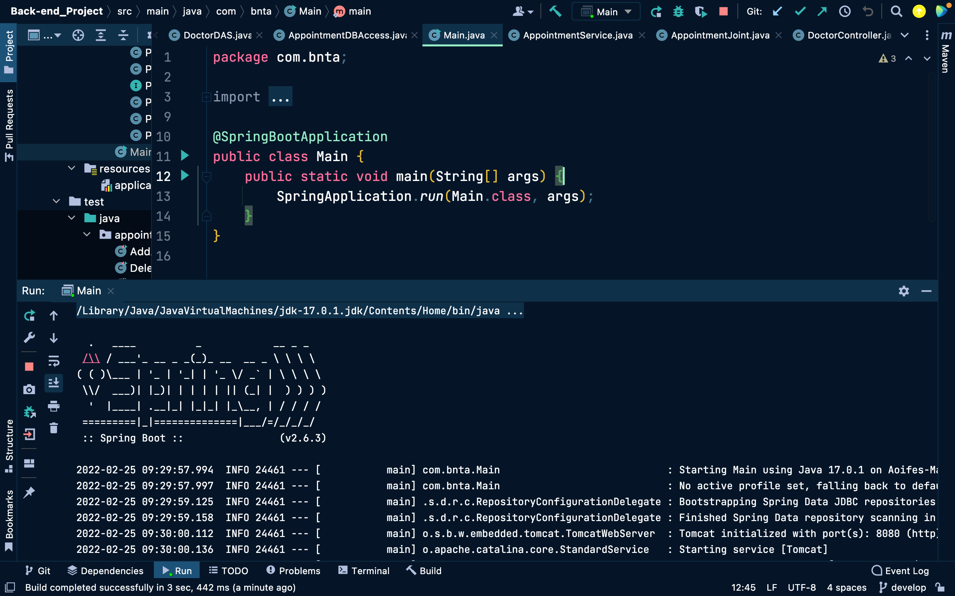
Task: Show hidden editor tabs chevron
Action: click(905, 35)
